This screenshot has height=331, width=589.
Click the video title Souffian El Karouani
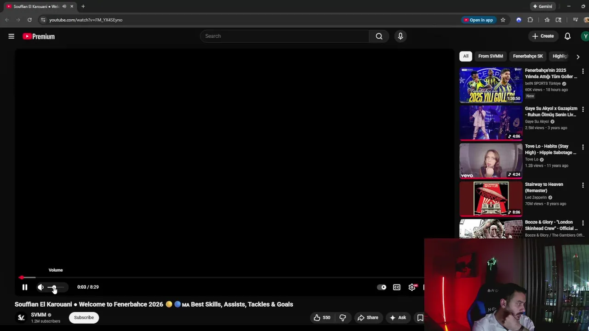click(154, 304)
